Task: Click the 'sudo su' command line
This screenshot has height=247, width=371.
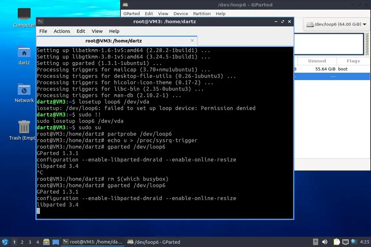Action: tap(69, 128)
